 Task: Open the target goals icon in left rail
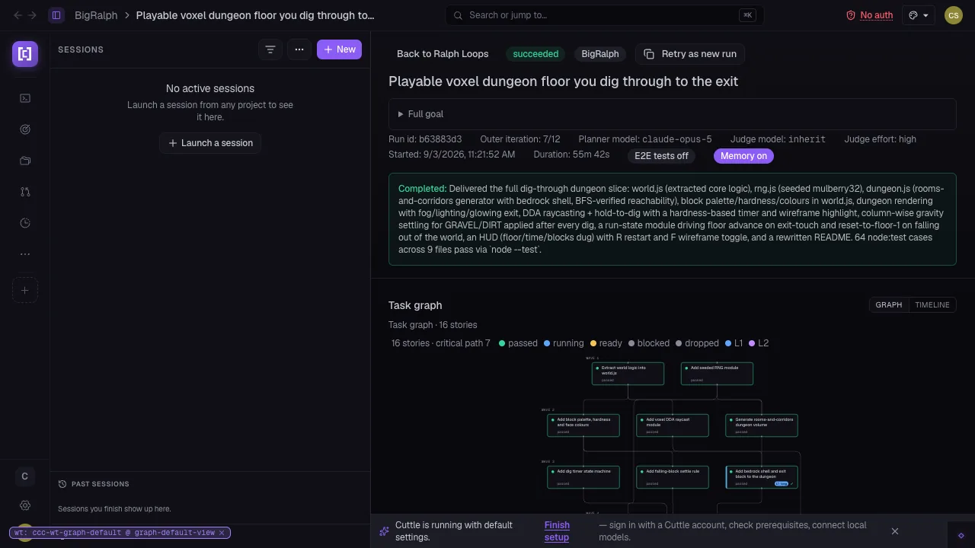(25, 129)
